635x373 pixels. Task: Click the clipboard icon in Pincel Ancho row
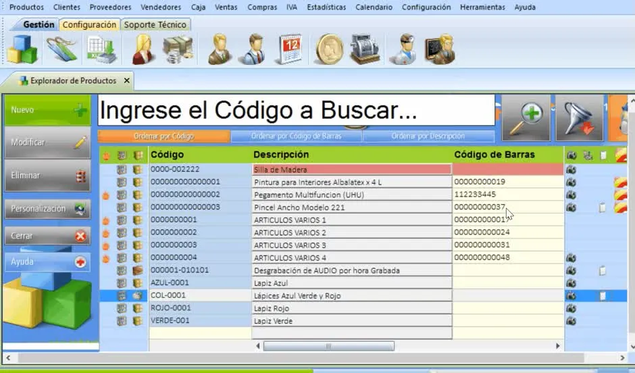click(x=603, y=207)
